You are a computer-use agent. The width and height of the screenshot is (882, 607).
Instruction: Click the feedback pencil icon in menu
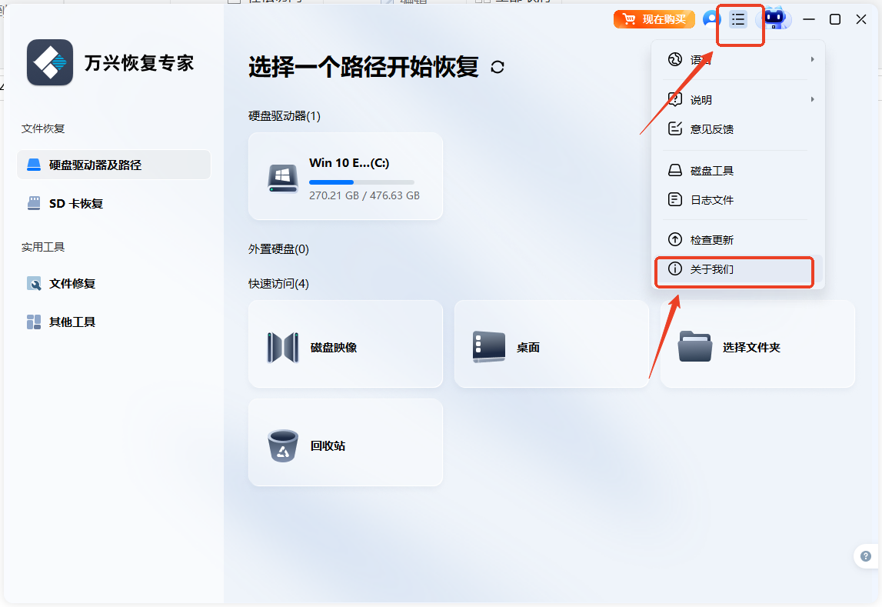[x=675, y=128]
